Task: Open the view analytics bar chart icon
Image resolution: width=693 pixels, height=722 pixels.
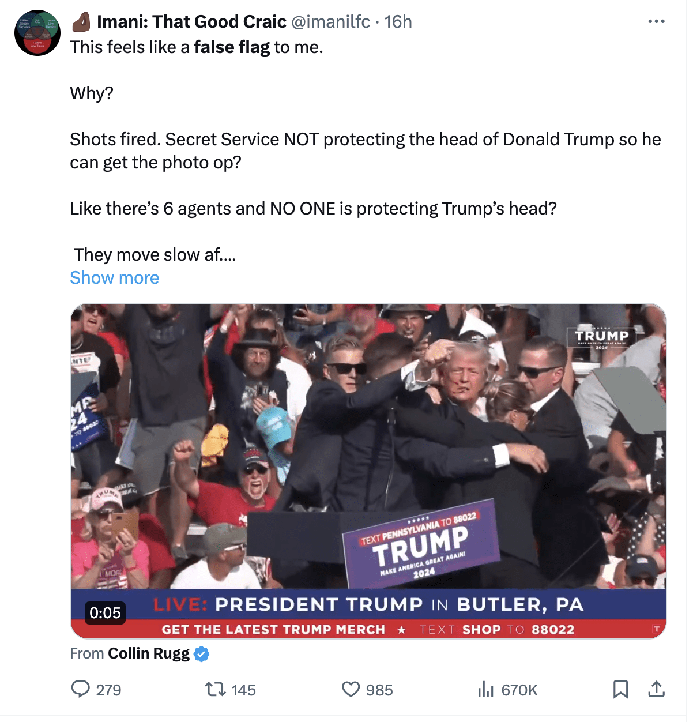Action: [486, 689]
